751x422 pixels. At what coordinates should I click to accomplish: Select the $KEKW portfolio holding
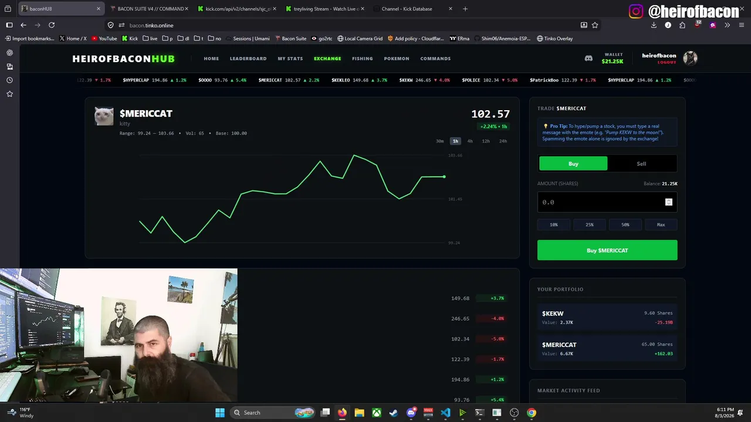point(607,317)
